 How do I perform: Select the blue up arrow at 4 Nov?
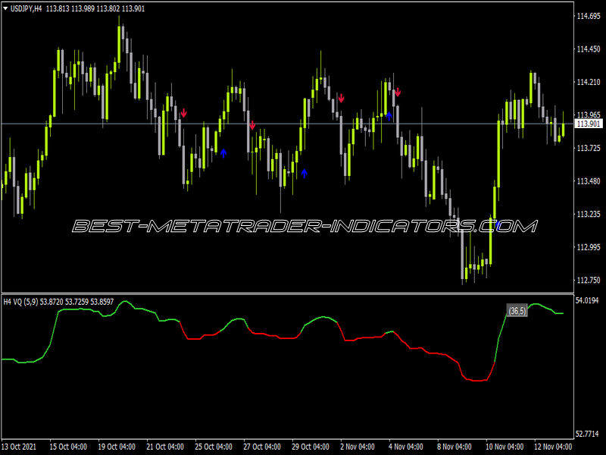[x=389, y=116]
